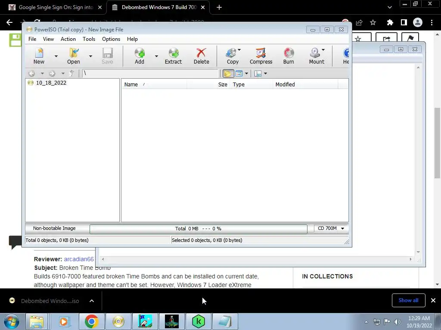Click the pane layout icon

tap(258, 73)
